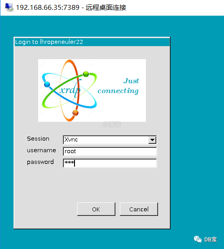This screenshot has height=249, width=224.
Task: Click the username label text
Action: click(x=41, y=150)
